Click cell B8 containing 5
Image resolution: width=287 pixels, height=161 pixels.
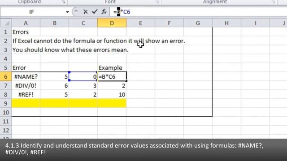[x=55, y=94]
